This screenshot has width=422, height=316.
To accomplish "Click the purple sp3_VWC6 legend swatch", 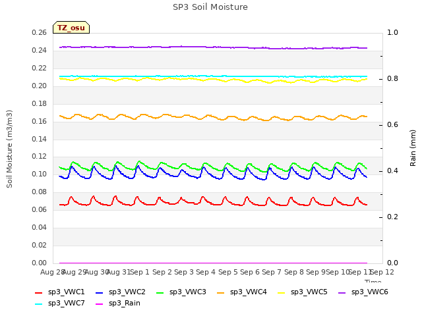I will tap(342, 293).
